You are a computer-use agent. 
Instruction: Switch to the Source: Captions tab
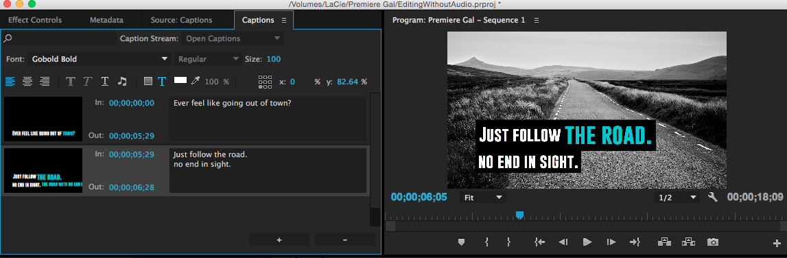[x=182, y=20]
